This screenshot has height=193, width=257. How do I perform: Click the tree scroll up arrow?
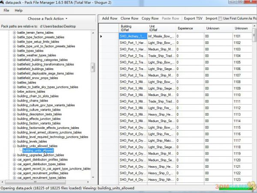(x=93, y=32)
